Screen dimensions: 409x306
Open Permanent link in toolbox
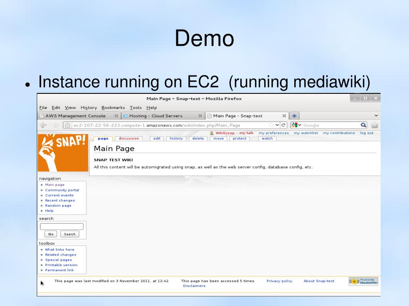coord(60,270)
